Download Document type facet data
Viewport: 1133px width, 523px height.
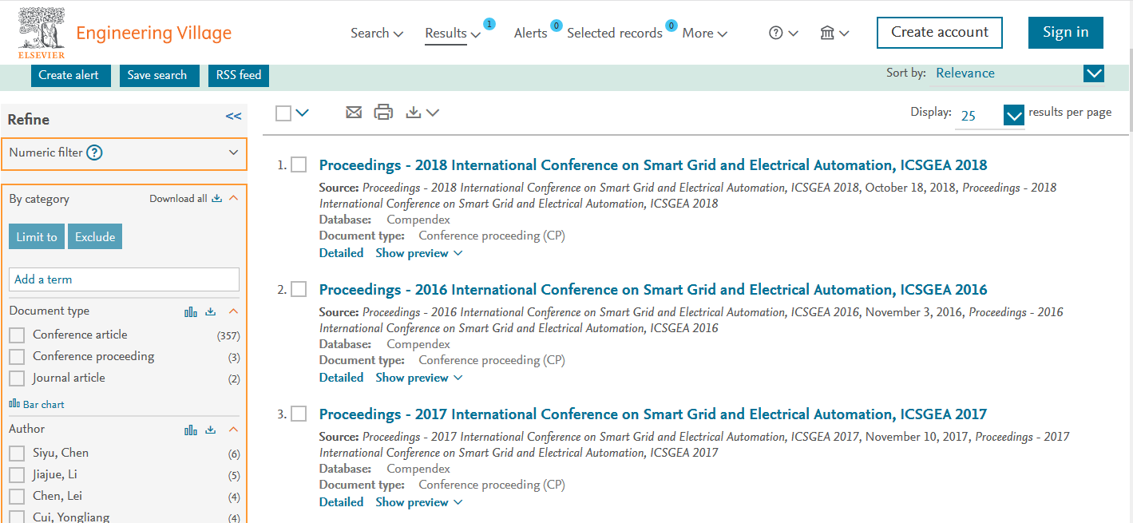pyautogui.click(x=211, y=311)
